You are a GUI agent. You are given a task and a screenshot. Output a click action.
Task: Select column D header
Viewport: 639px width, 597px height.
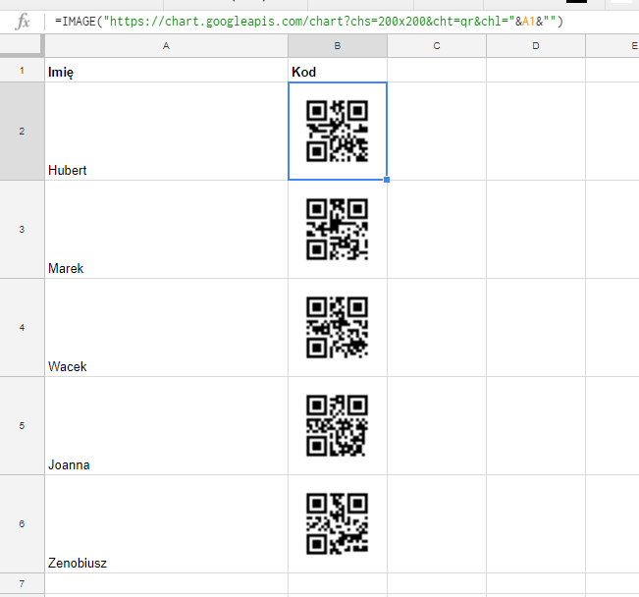coord(536,46)
